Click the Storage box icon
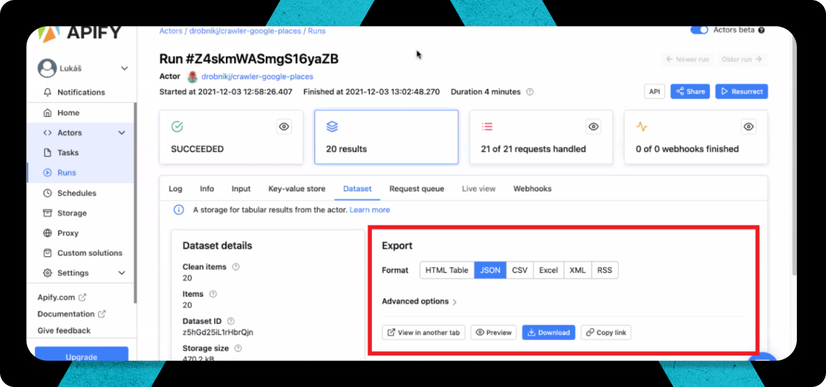This screenshot has width=826, height=387. pyautogui.click(x=47, y=213)
